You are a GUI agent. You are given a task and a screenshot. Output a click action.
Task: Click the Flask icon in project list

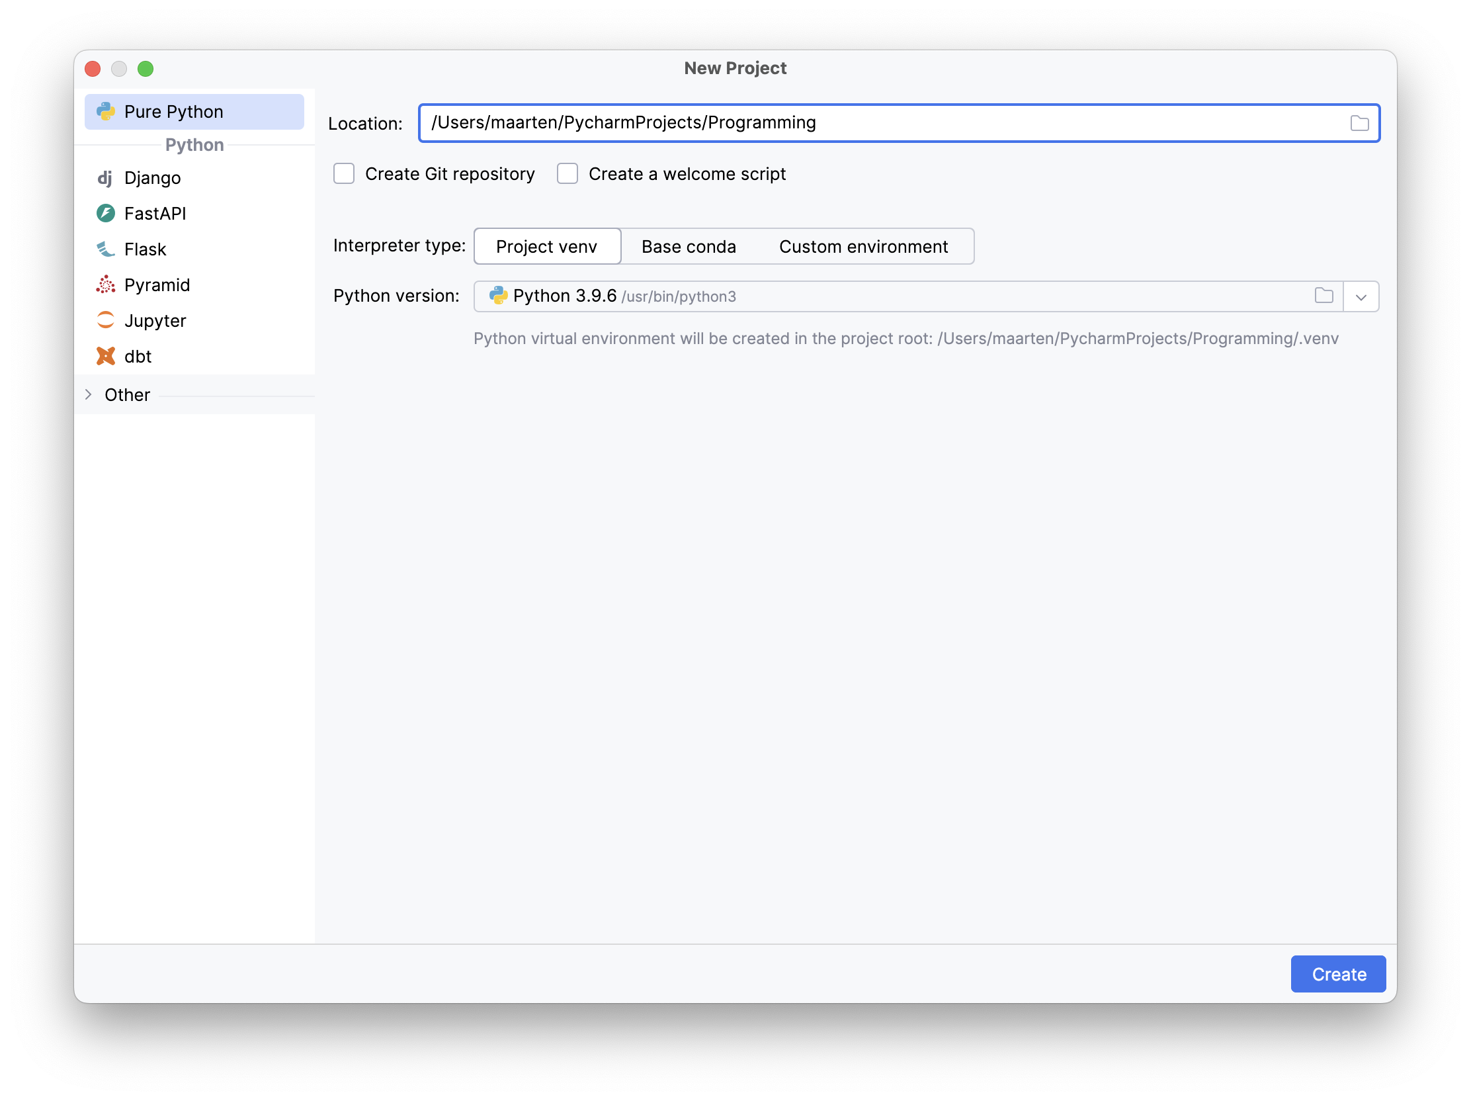click(105, 249)
